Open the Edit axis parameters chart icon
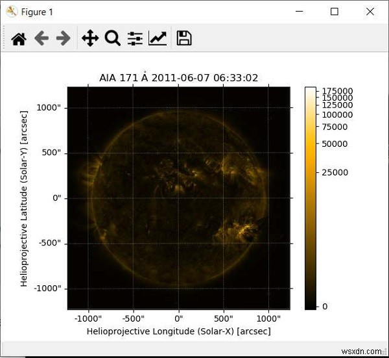Image resolution: width=389 pixels, height=358 pixels. click(x=158, y=39)
